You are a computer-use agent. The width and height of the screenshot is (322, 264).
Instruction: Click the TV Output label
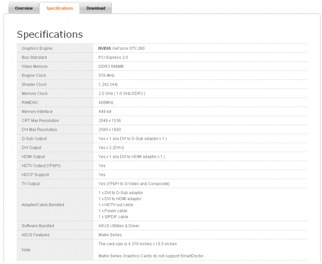coord(31,184)
